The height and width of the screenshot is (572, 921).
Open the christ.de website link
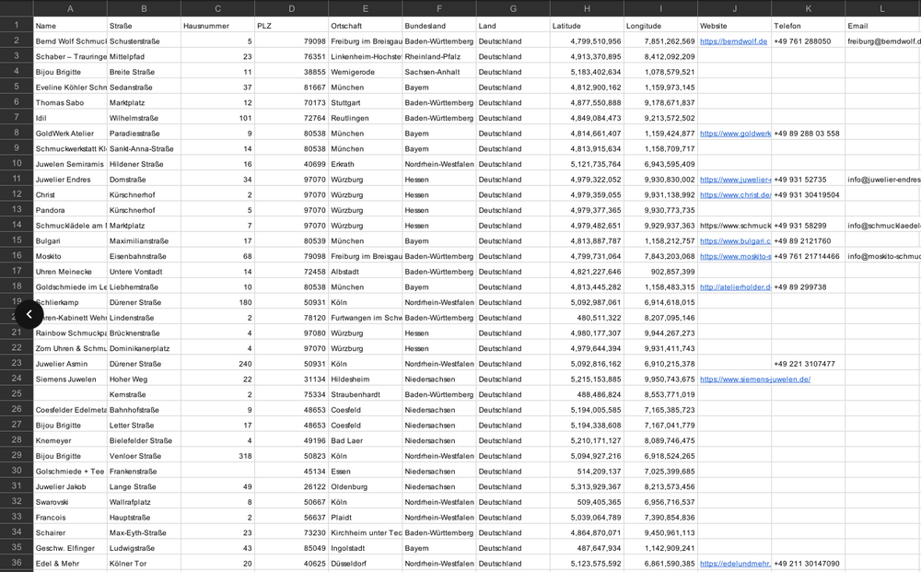[735, 195]
